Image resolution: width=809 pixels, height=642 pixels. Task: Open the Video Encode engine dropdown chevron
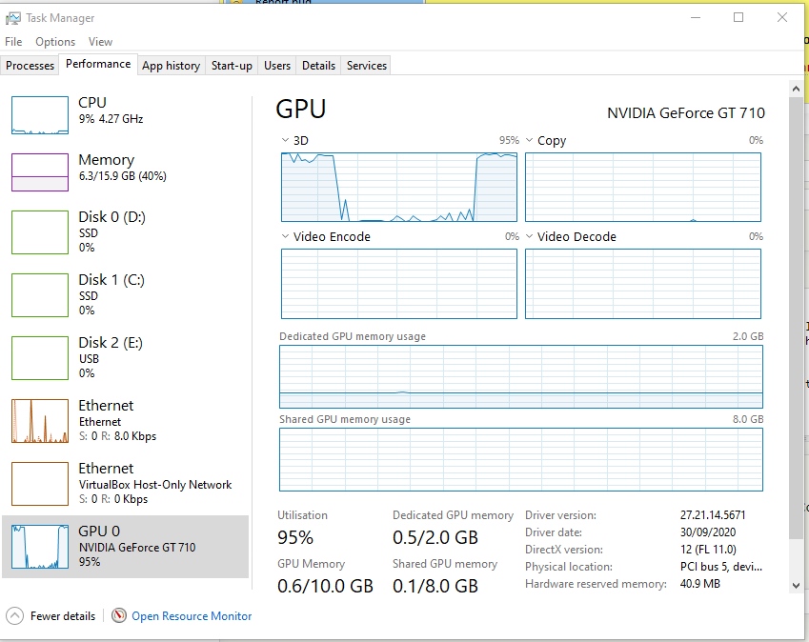(285, 236)
